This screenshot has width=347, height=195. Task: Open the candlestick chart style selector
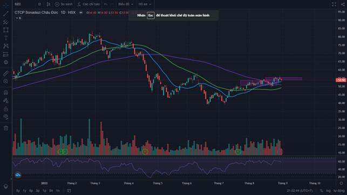(48, 4)
